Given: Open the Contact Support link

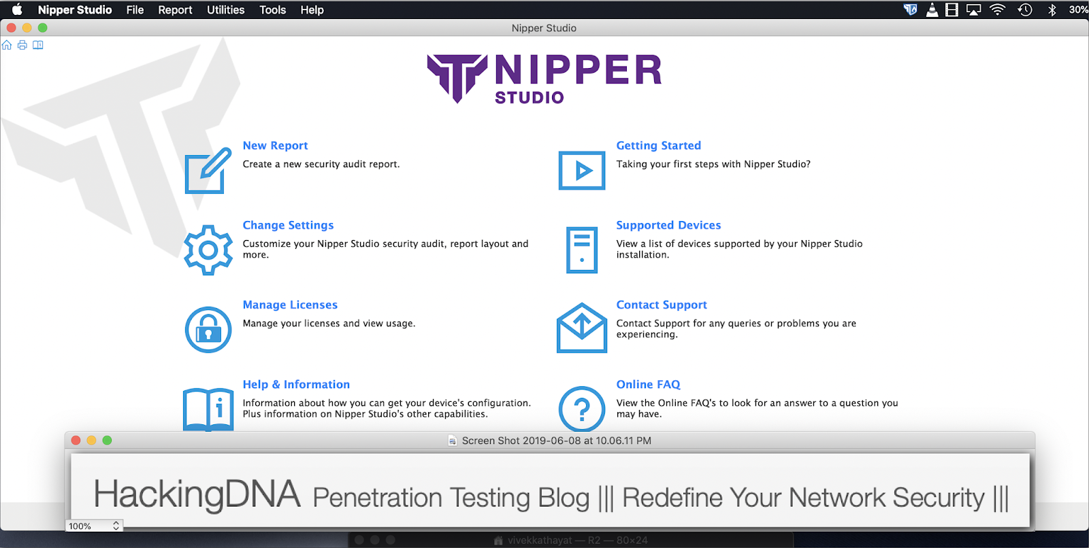Looking at the screenshot, I should 662,305.
